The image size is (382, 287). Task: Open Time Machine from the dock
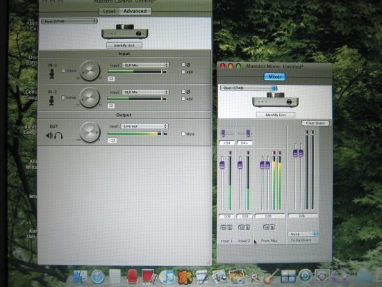[x=306, y=276]
